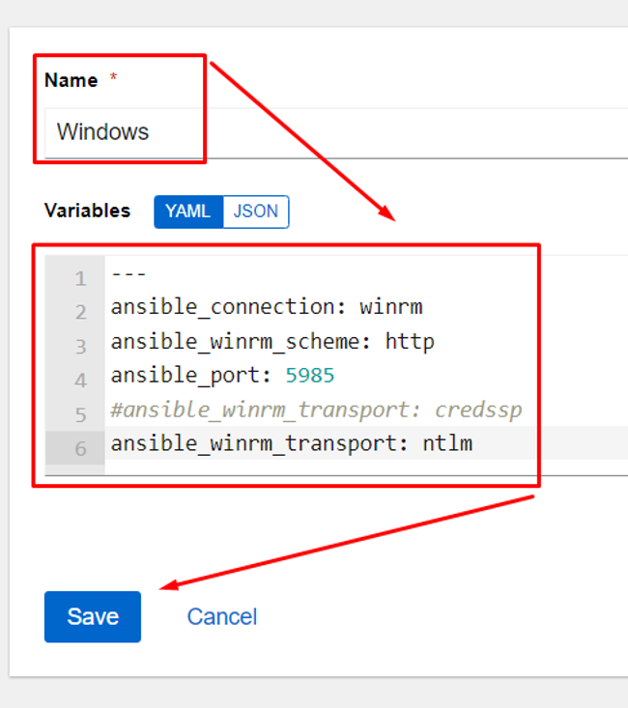The image size is (628, 708).
Task: Click the Variables section label
Action: tap(87, 211)
